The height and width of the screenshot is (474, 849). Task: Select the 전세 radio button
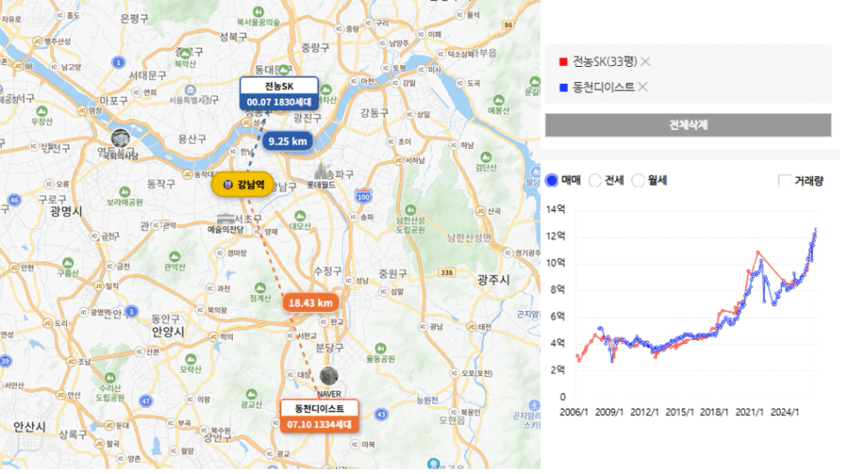pyautogui.click(x=595, y=181)
